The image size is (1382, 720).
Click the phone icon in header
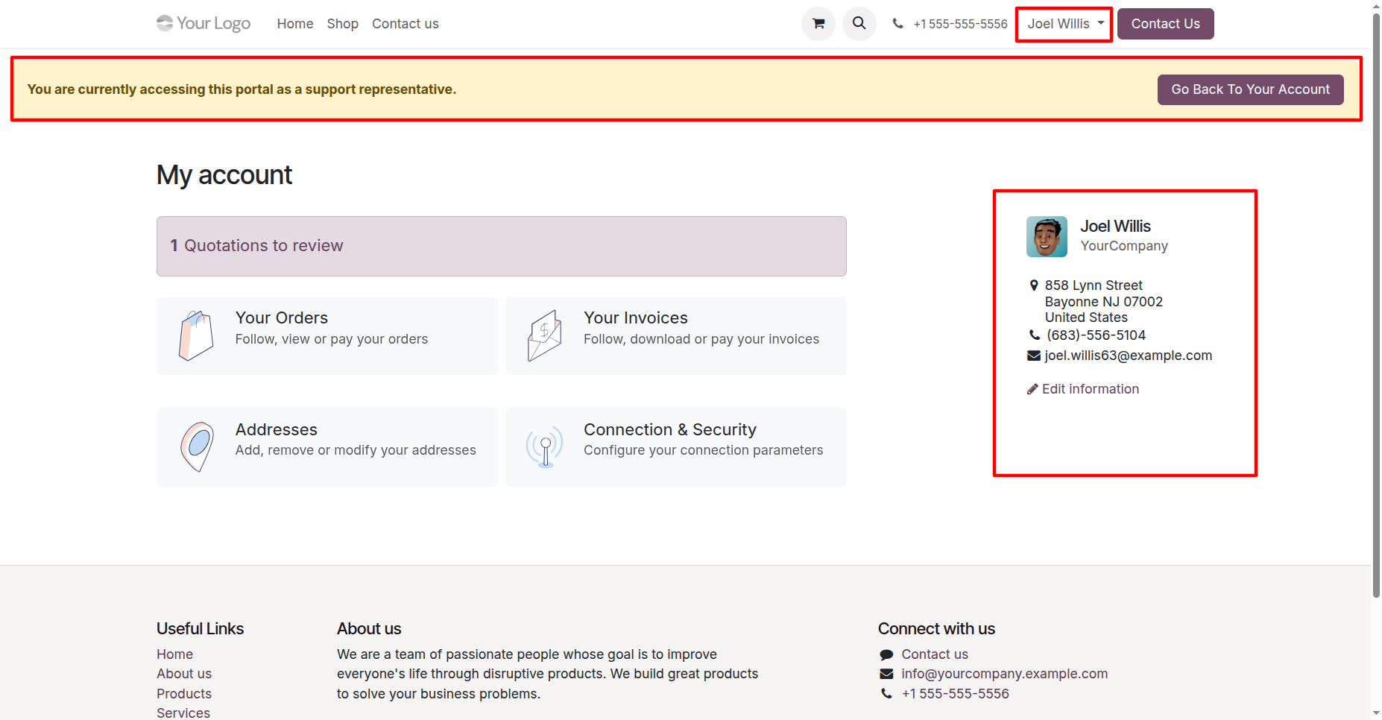pyautogui.click(x=898, y=24)
